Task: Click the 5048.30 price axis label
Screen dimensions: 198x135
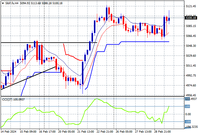Action: click(190, 46)
